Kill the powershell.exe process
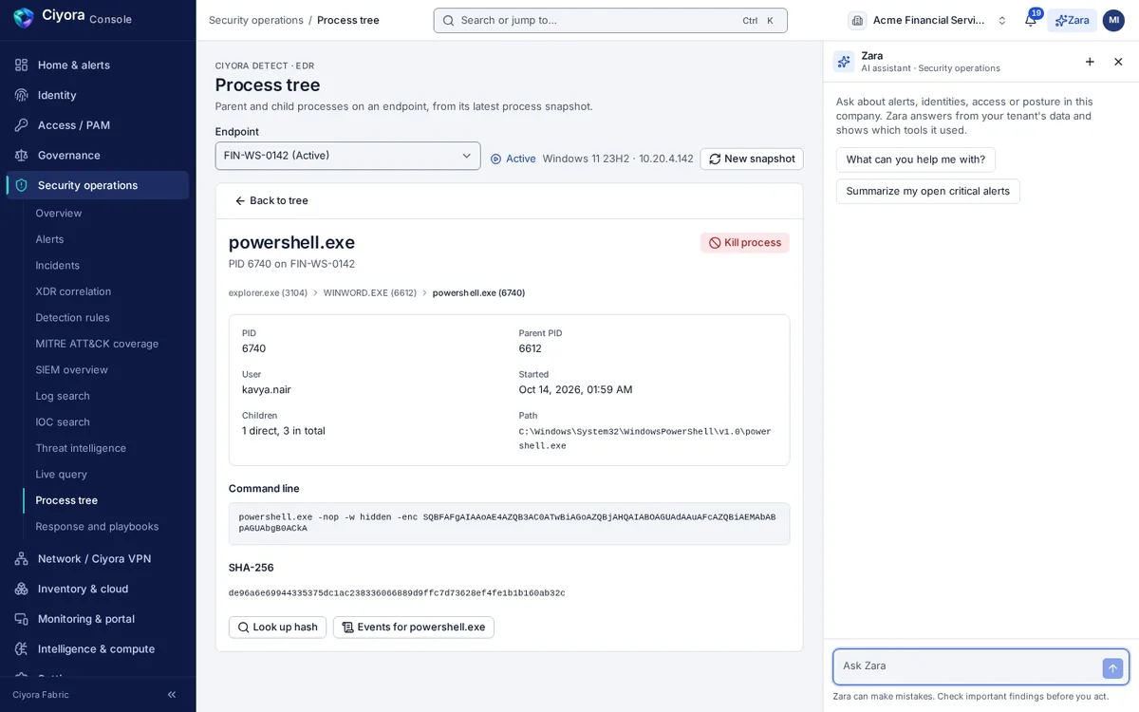This screenshot has width=1139, height=712. [x=745, y=243]
